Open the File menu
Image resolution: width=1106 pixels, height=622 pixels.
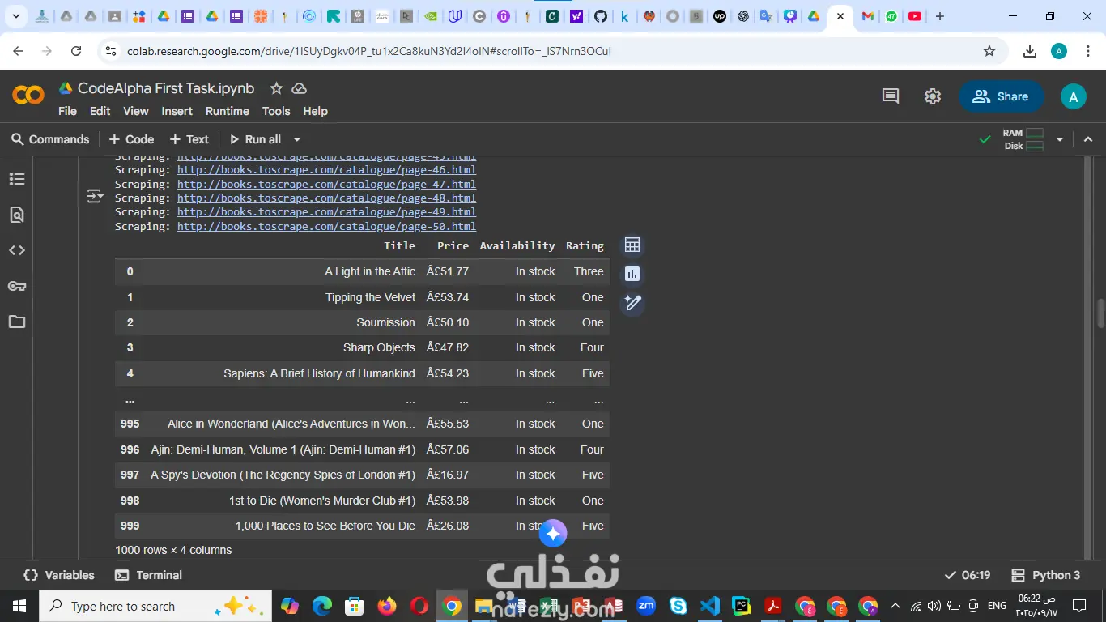click(x=67, y=111)
